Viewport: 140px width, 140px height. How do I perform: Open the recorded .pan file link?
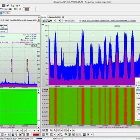(109, 21)
